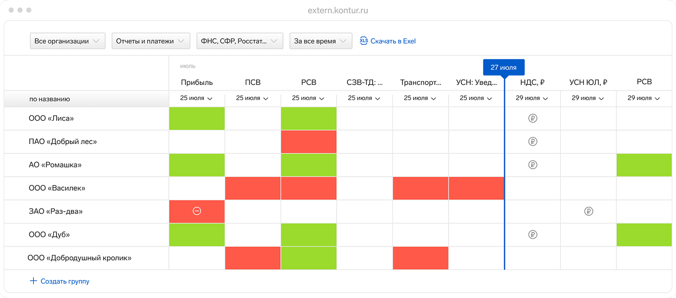Click green Прибыль cell for ООО «Лиса»
The image size is (676, 298).
tap(196, 119)
